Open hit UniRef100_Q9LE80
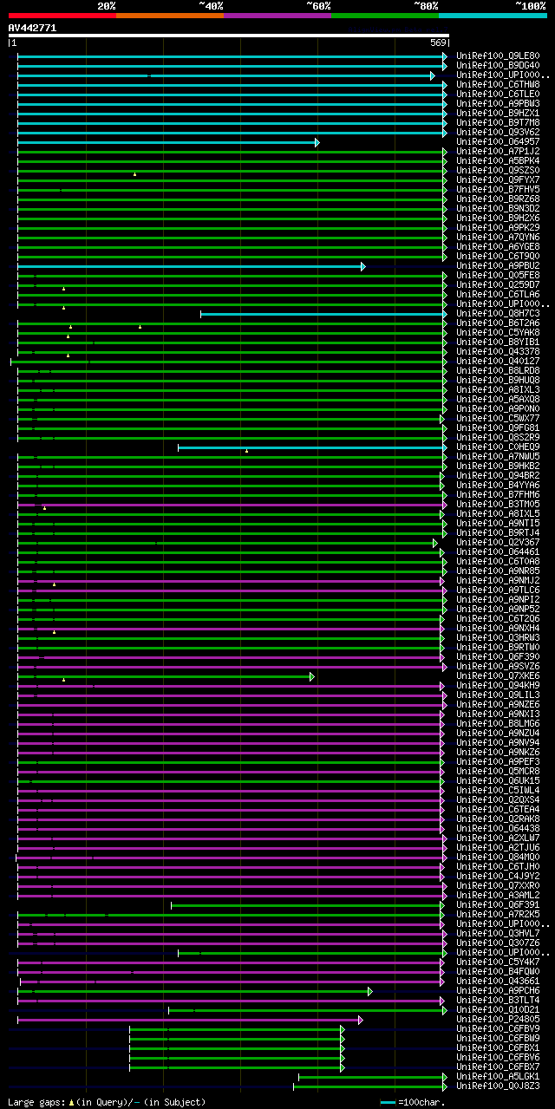This screenshot has height=1109, width=555. [x=498, y=56]
